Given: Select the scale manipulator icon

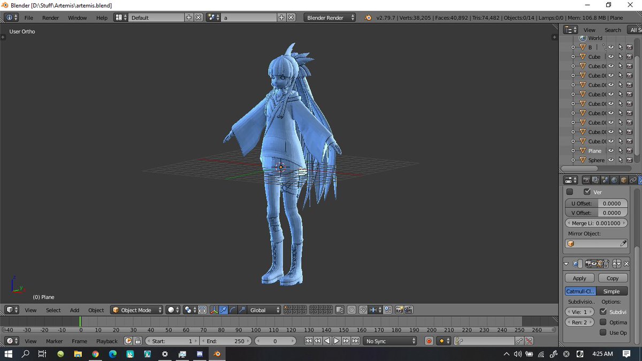Looking at the screenshot, I should point(242,310).
